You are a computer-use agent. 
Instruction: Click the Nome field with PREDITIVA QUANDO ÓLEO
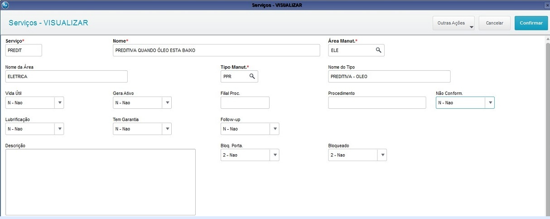click(x=217, y=50)
